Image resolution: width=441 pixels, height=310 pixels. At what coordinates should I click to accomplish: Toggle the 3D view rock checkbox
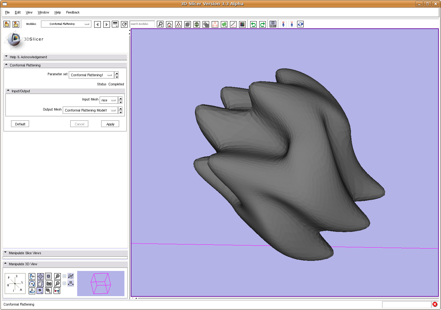click(65, 284)
